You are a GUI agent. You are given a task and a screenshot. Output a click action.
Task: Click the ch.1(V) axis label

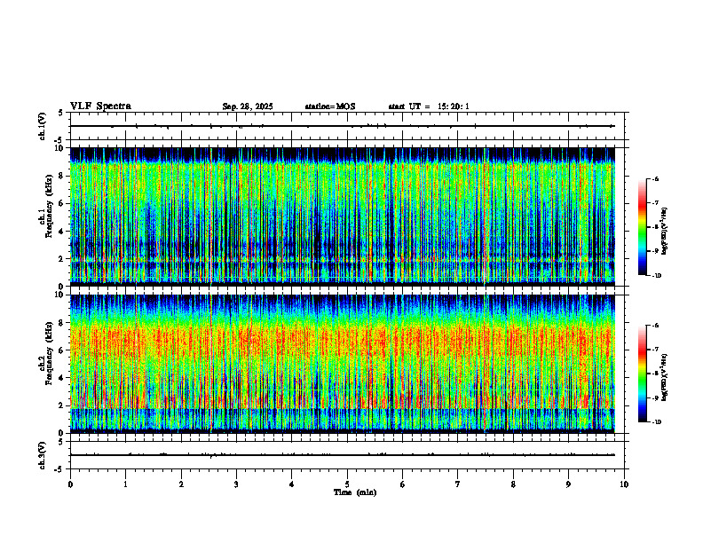[x=43, y=126]
